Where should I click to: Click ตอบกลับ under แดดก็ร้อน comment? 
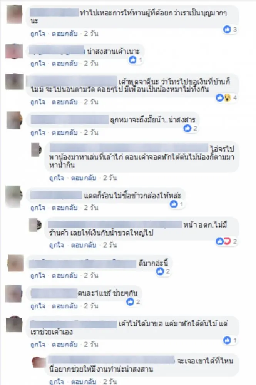click(x=65, y=208)
